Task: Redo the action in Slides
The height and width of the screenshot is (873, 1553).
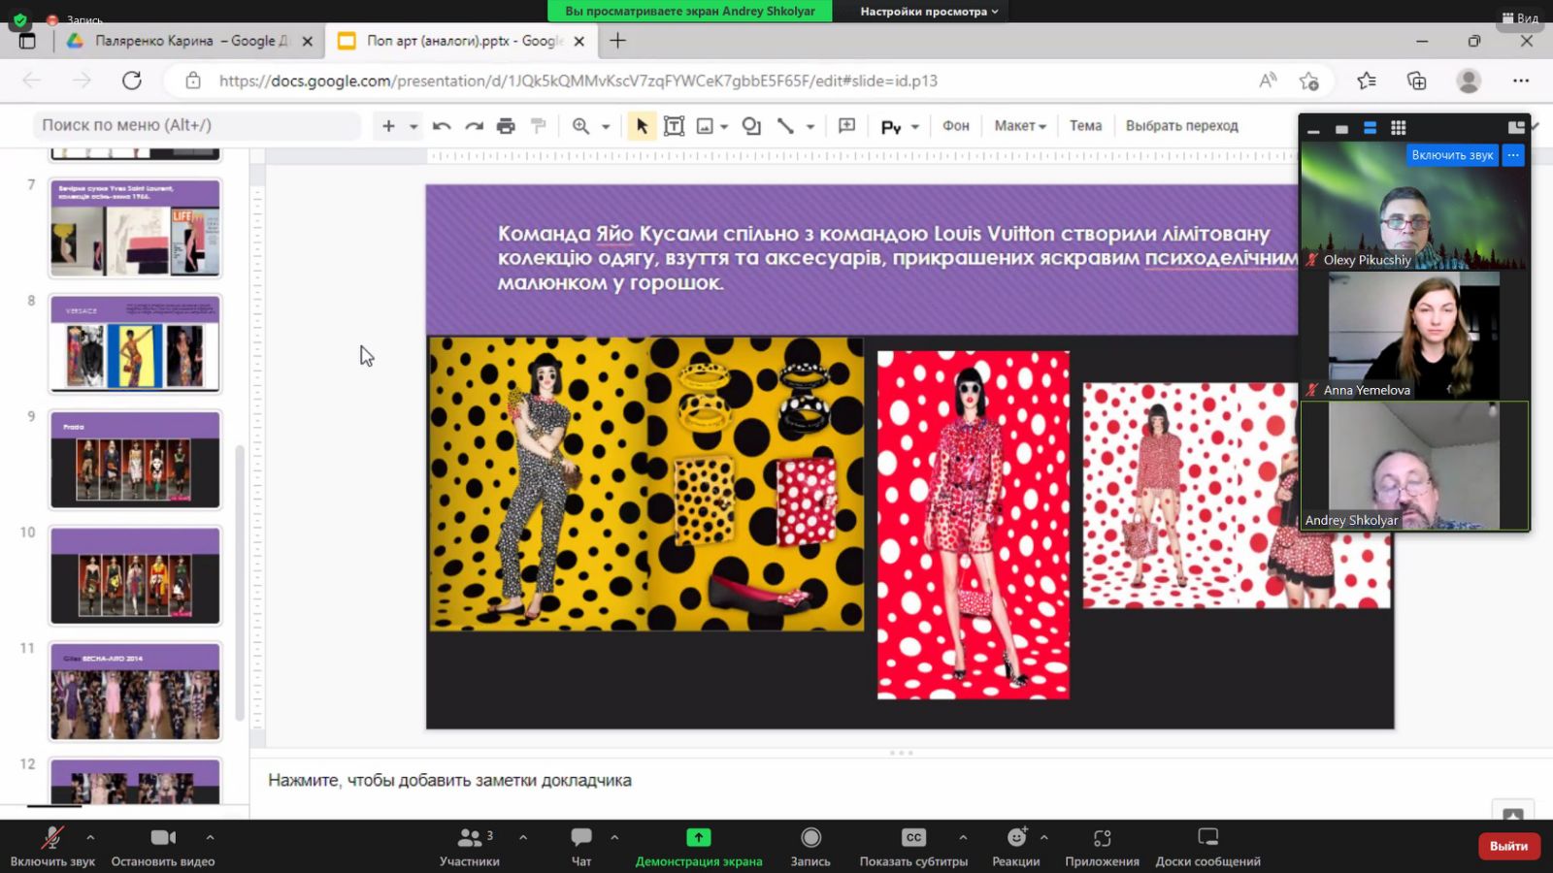Action: pos(474,126)
